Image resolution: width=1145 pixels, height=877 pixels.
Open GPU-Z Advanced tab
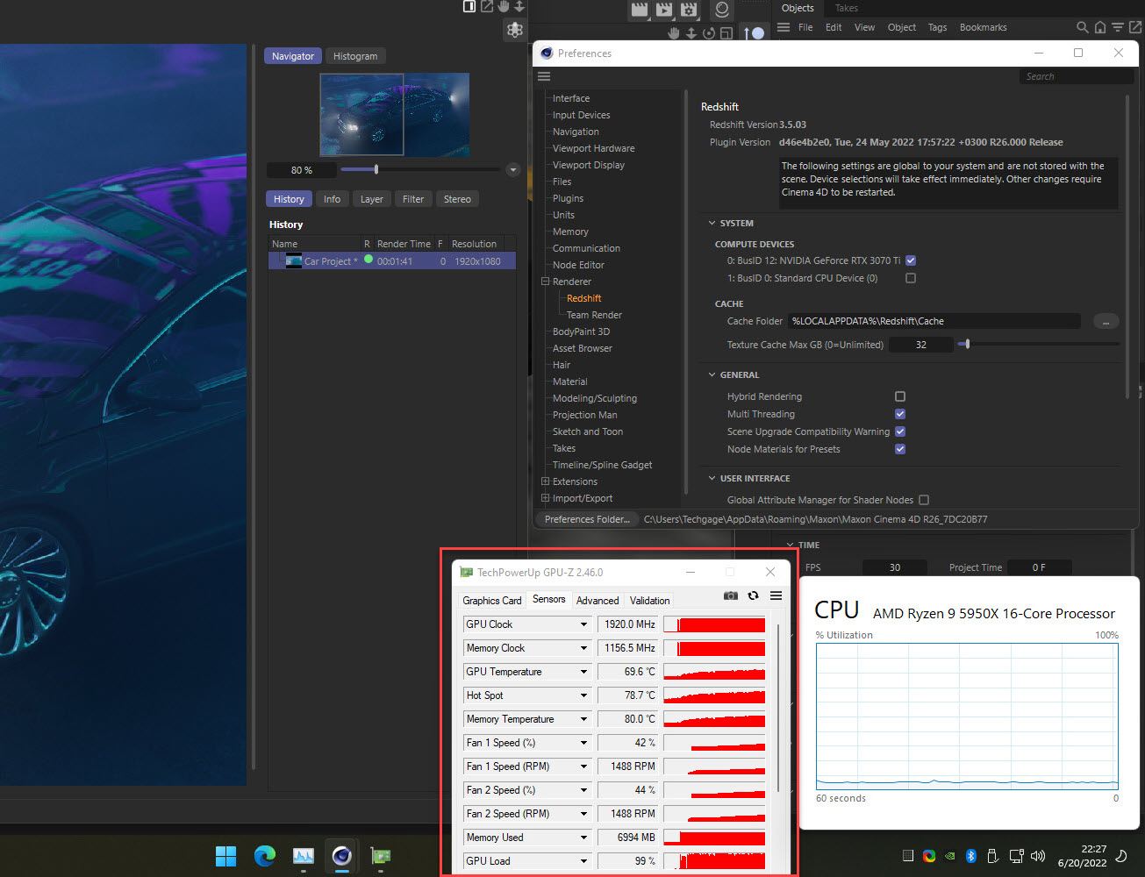(x=598, y=600)
